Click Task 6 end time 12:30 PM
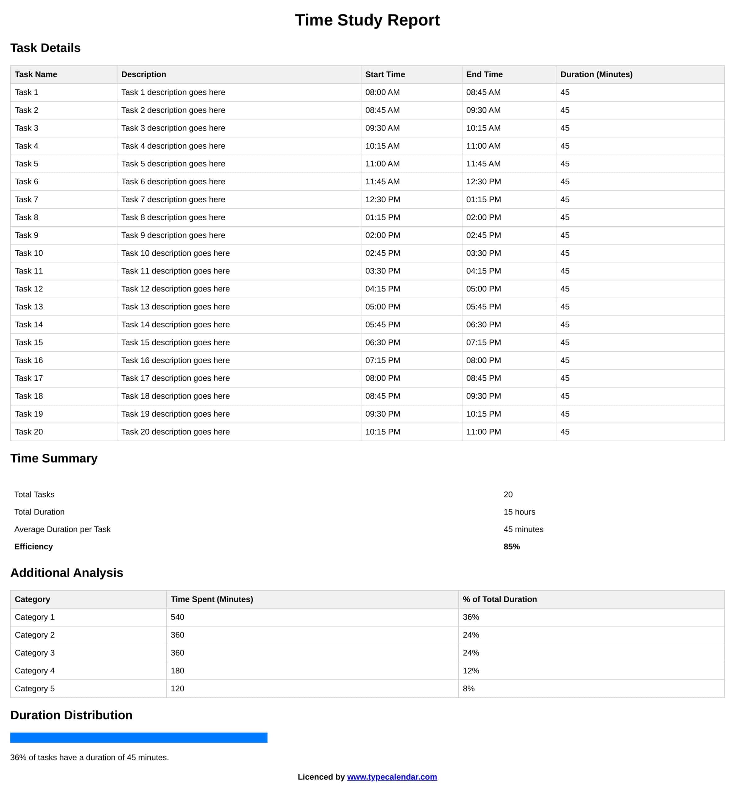This screenshot has height=793, width=735. pos(483,182)
